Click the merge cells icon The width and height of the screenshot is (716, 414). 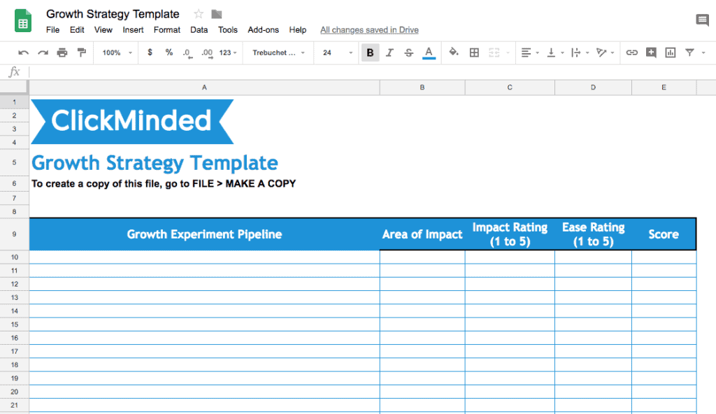pos(494,52)
